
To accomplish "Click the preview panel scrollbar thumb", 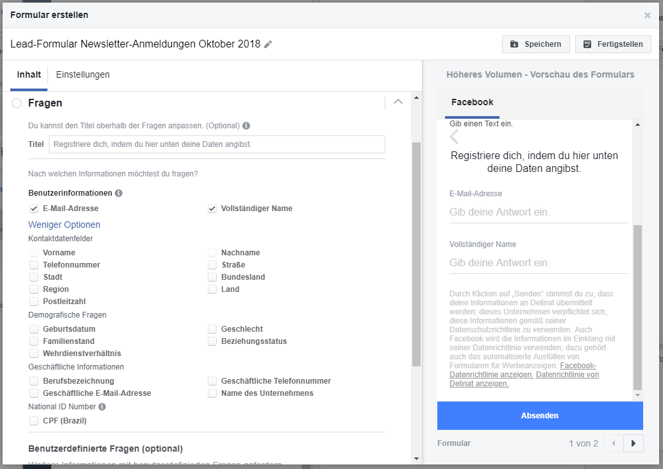I will tap(637, 307).
